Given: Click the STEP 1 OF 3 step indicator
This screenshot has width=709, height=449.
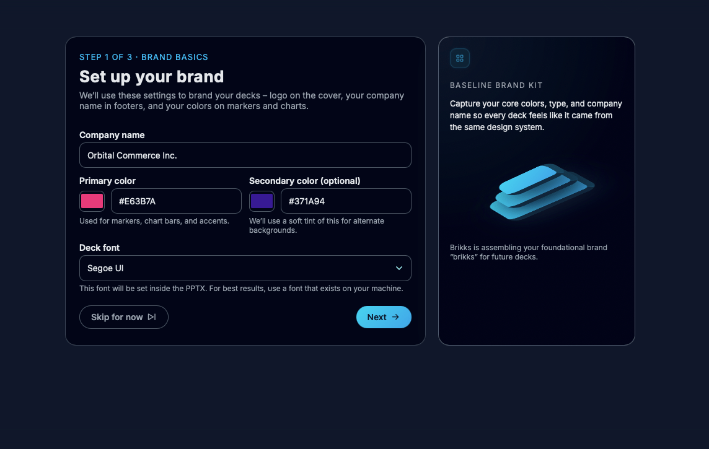Looking at the screenshot, I should tap(143, 57).
